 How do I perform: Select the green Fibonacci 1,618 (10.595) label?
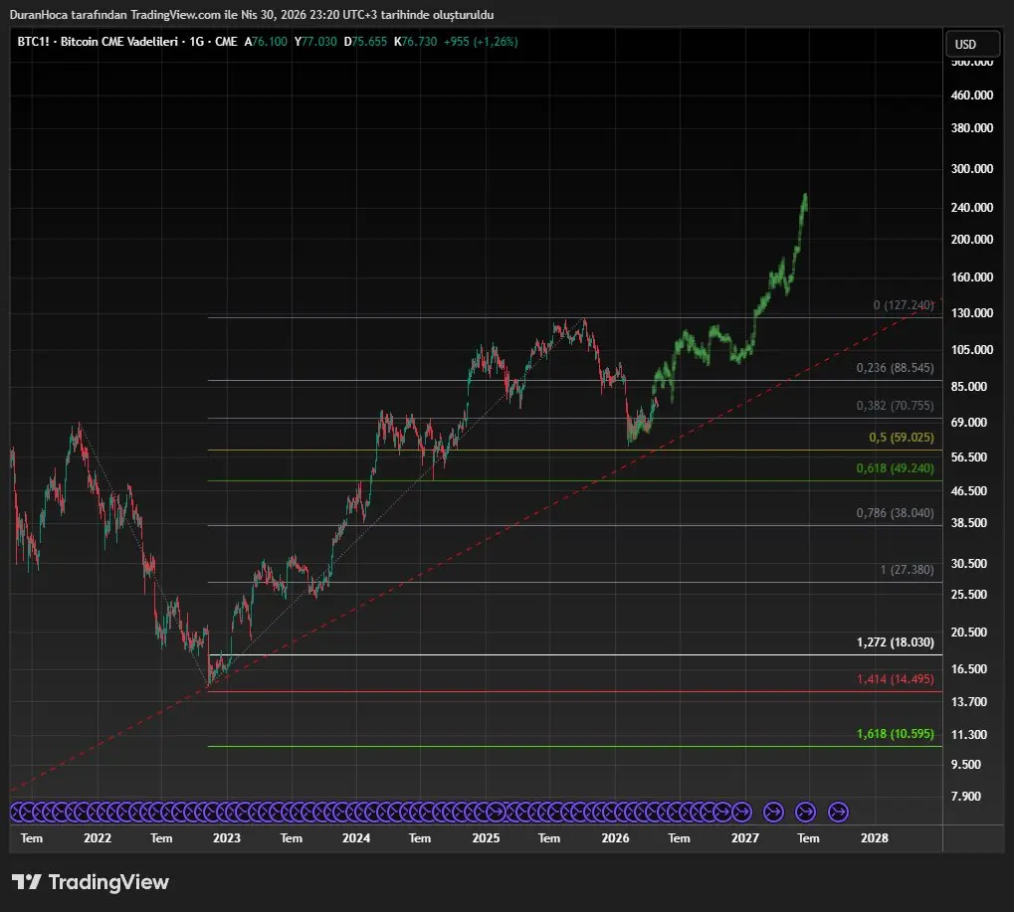coord(895,734)
